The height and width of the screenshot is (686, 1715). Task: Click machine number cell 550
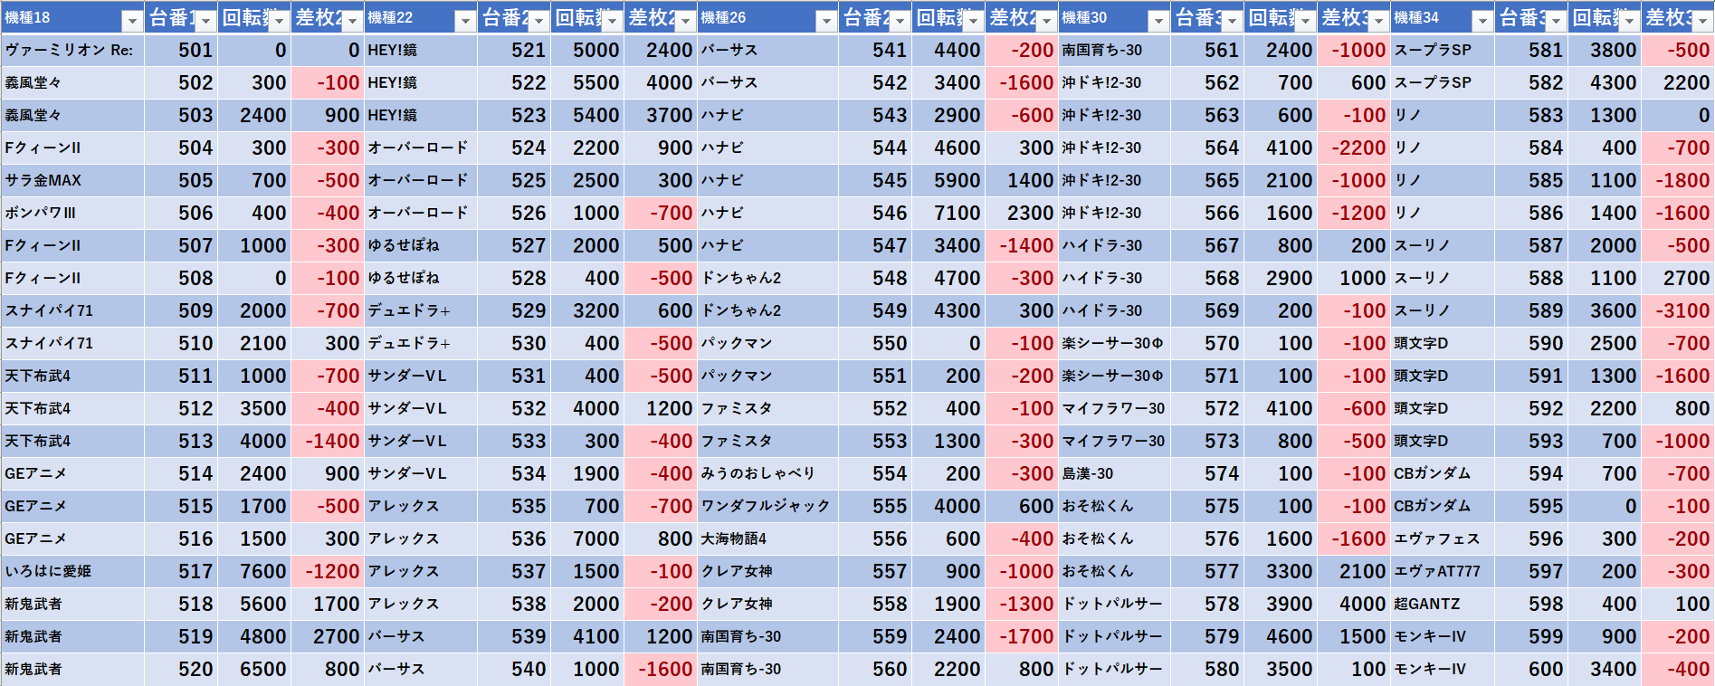point(875,344)
